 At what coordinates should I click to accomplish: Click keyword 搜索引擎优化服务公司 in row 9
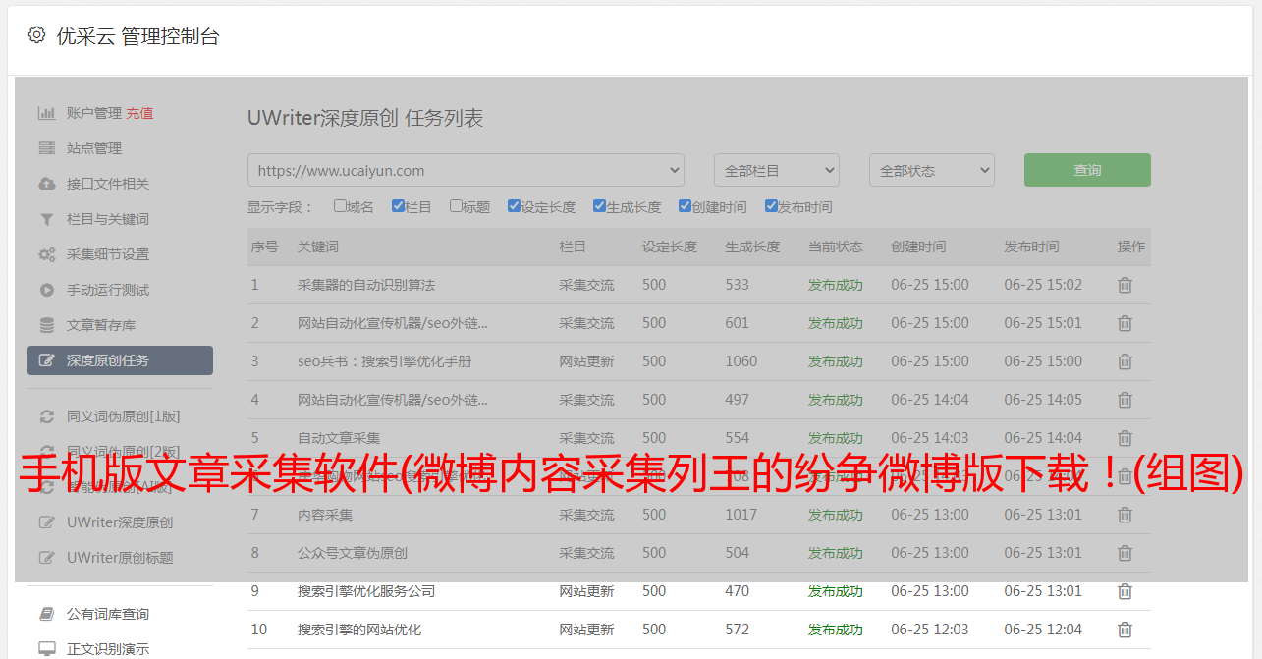point(366,591)
